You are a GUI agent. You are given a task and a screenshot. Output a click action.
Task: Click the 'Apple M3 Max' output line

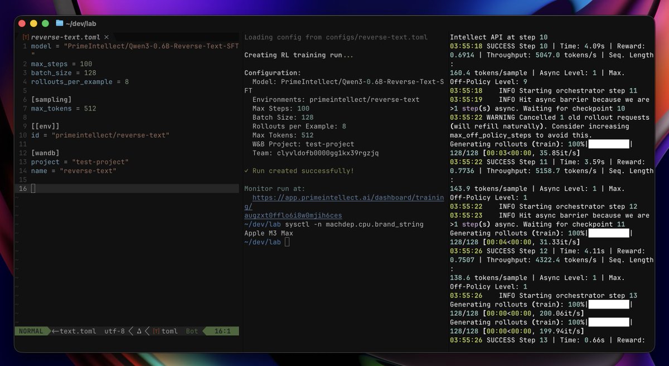coord(269,233)
